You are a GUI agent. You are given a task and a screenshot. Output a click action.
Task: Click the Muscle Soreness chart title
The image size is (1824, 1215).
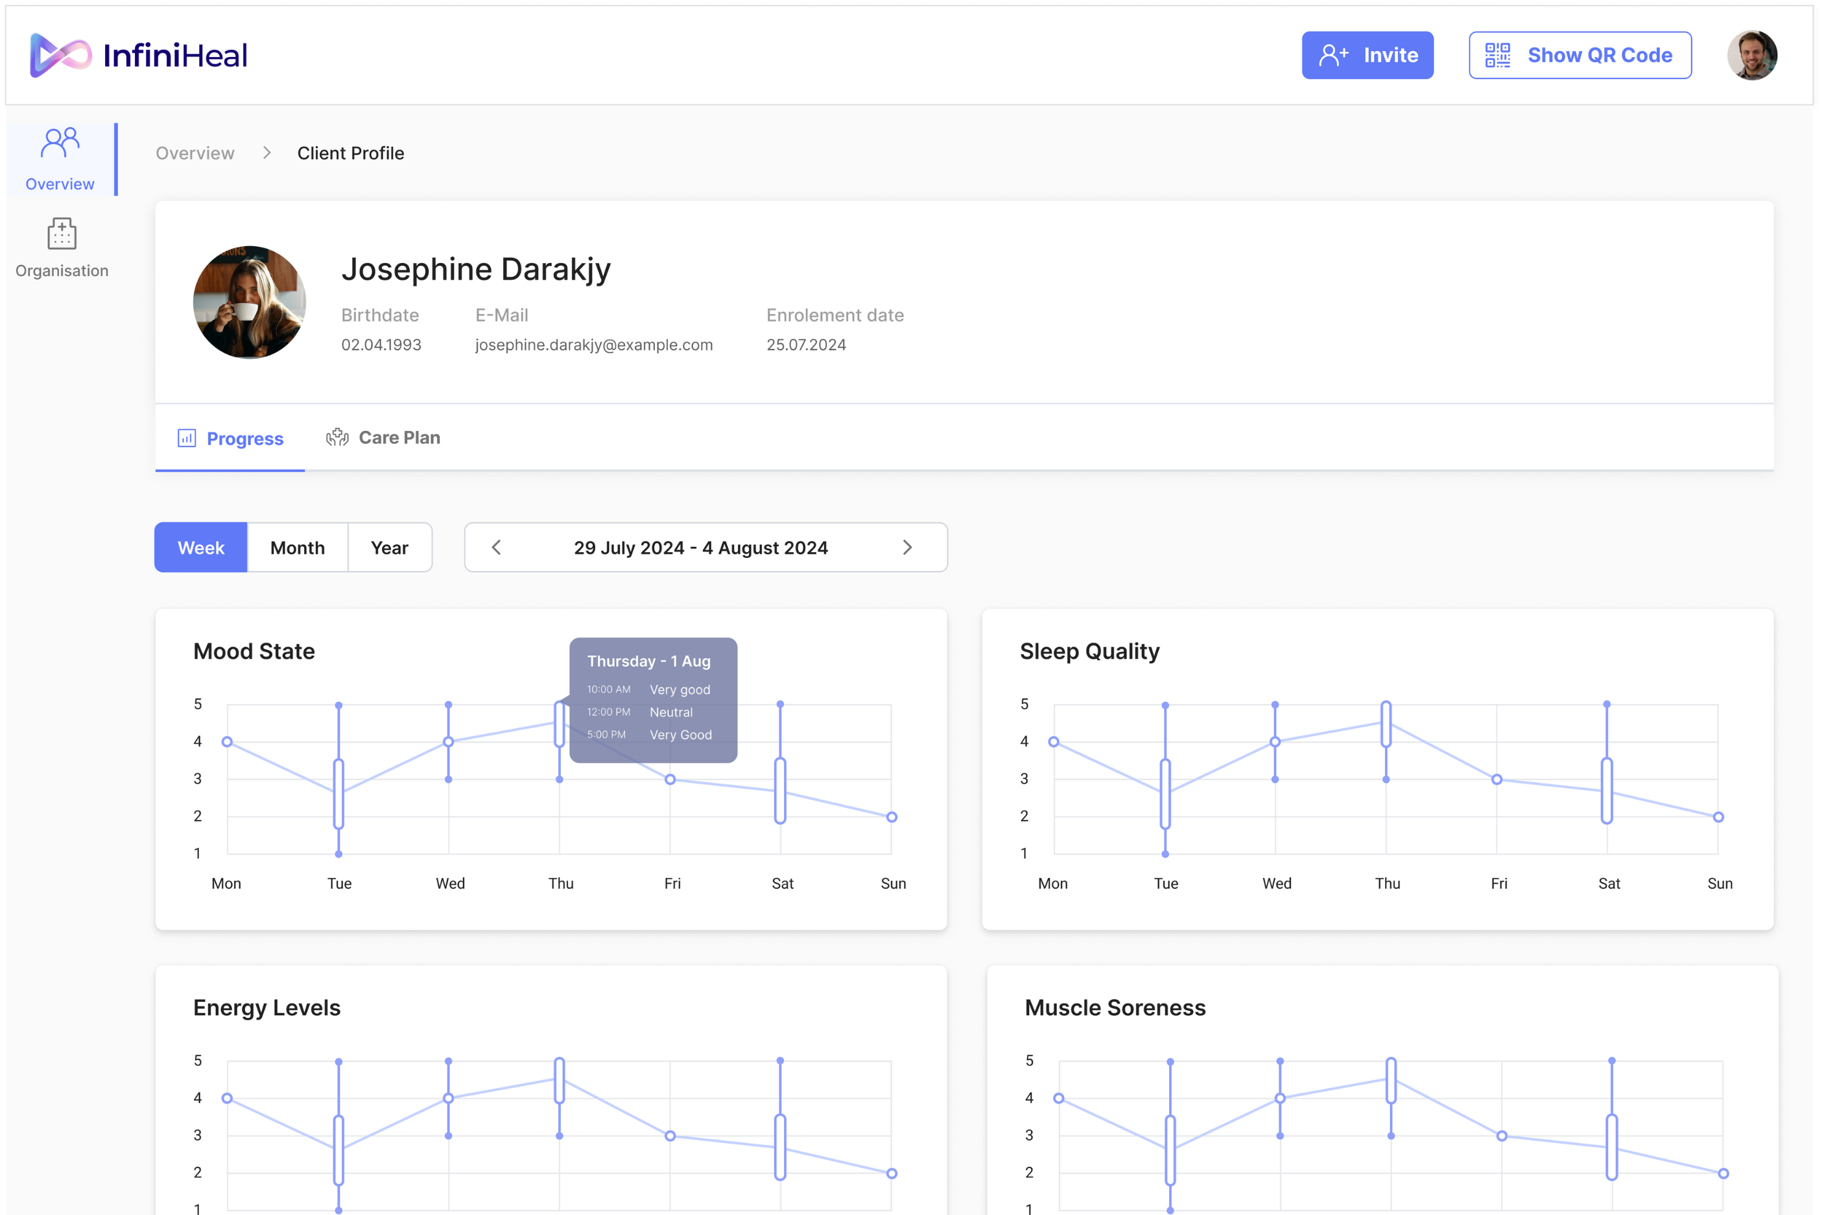(x=1115, y=1008)
